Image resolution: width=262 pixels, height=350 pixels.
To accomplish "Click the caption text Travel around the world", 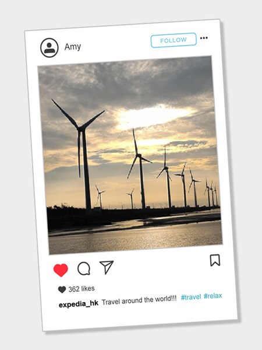I will 139,300.
